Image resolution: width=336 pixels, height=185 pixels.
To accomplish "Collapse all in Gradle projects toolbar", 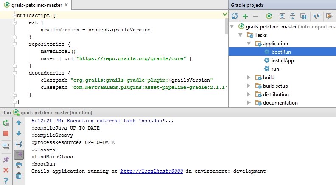I will (x=292, y=16).
